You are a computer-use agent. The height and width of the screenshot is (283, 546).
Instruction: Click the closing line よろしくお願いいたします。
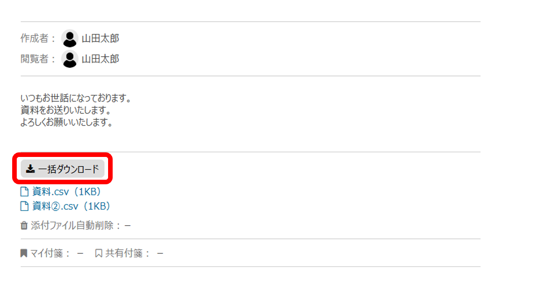click(x=66, y=123)
